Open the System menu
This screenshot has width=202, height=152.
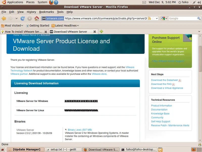coord(42,2)
